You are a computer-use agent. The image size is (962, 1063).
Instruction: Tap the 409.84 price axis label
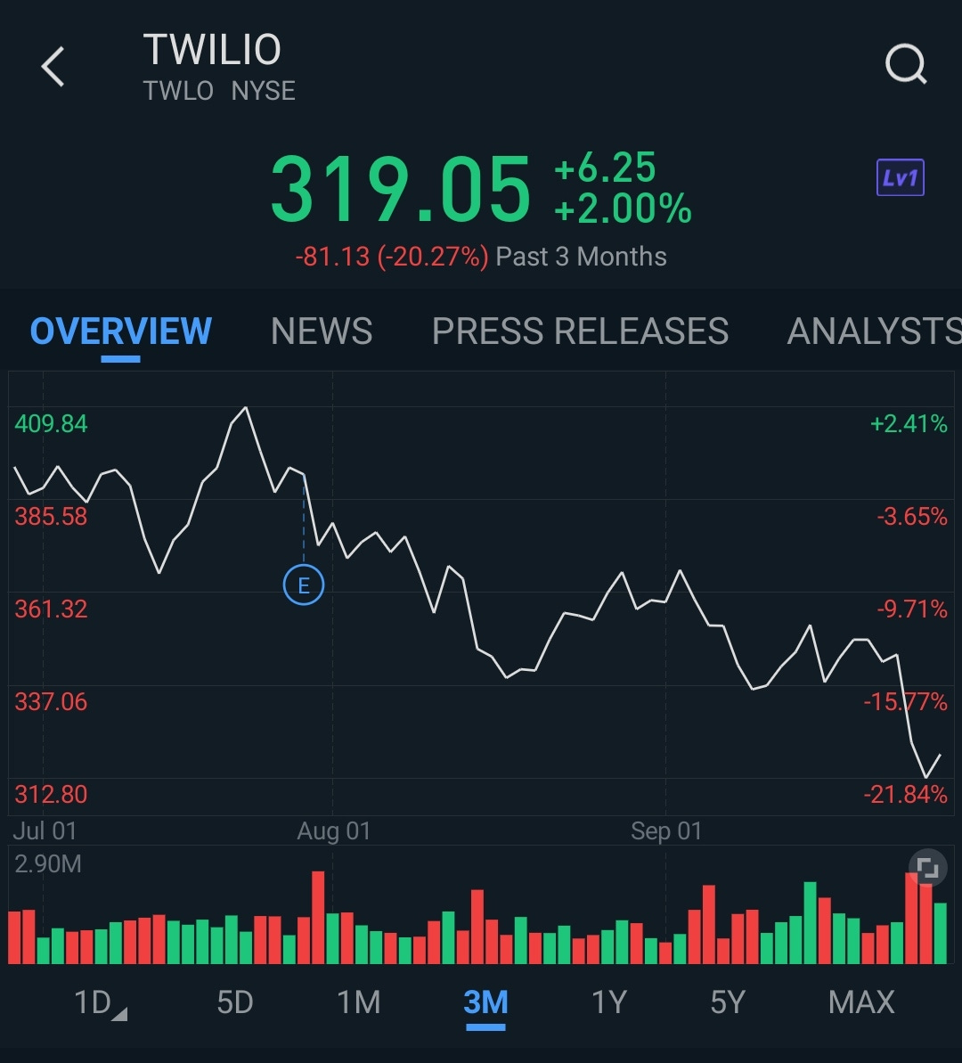click(51, 424)
